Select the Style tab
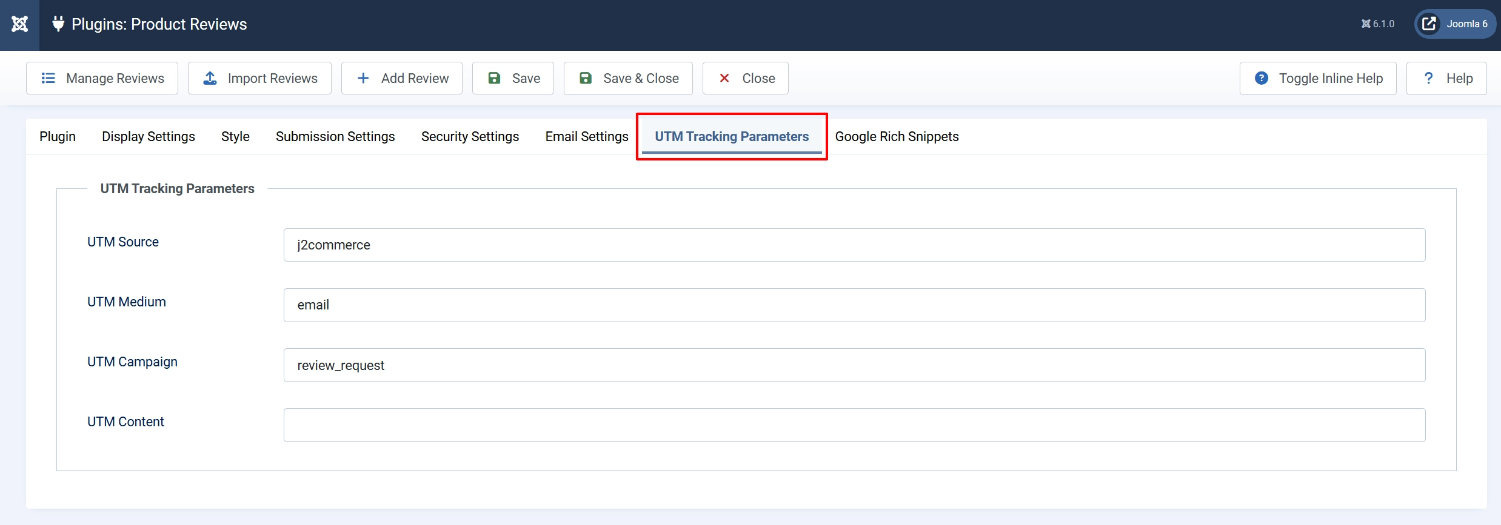Screen dimensions: 1501x525 pyautogui.click(x=235, y=137)
